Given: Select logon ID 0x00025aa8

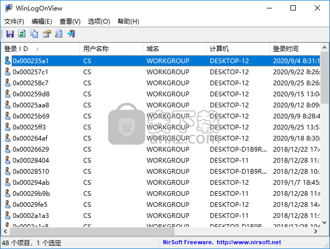Looking at the screenshot, I should (31, 105).
